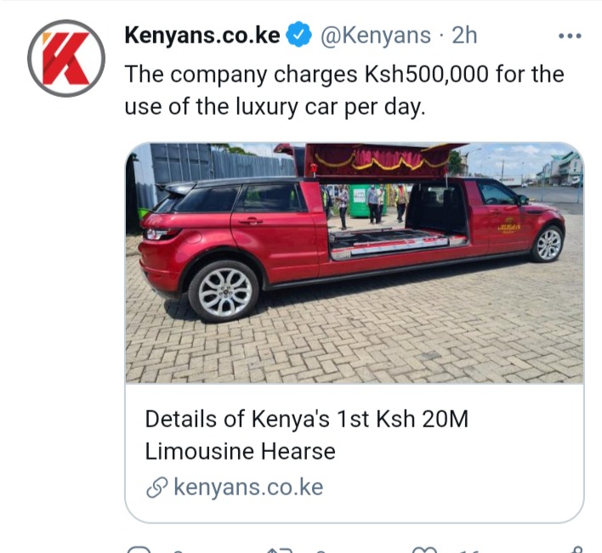Screen dimensions: 602x553
Task: Click the Kenyans.co.ke display name
Action: (202, 36)
